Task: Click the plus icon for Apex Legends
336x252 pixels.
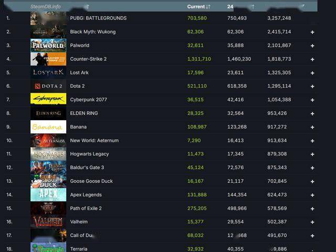Action: tap(312, 195)
